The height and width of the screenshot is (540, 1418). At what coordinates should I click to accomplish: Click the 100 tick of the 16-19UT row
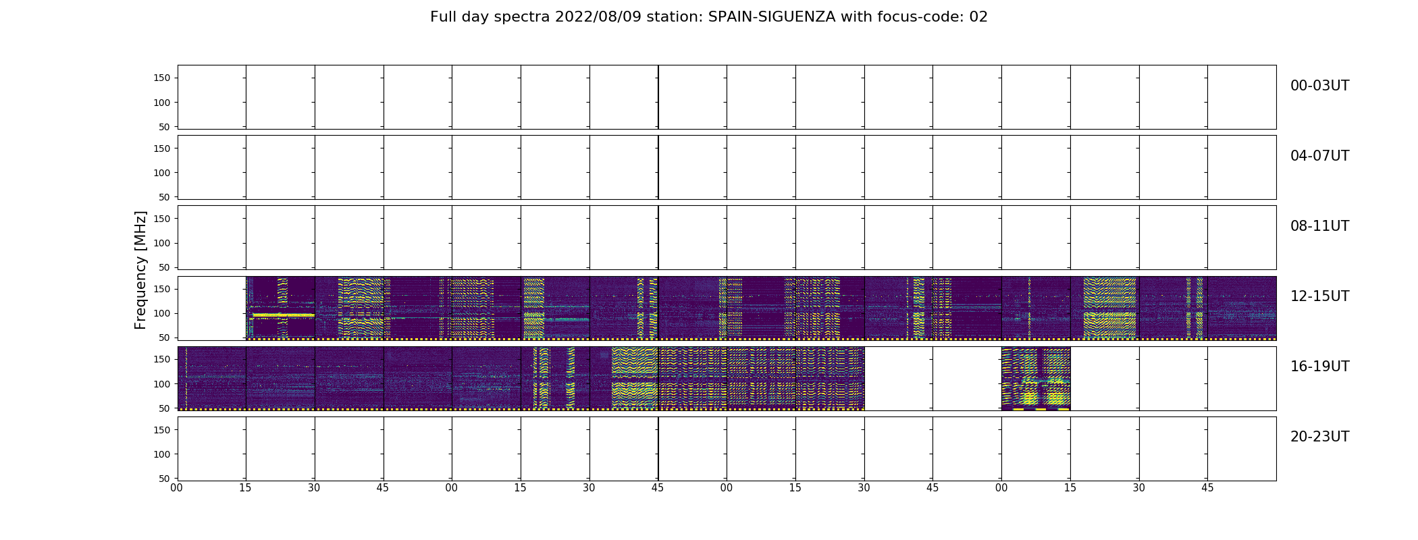click(x=162, y=383)
